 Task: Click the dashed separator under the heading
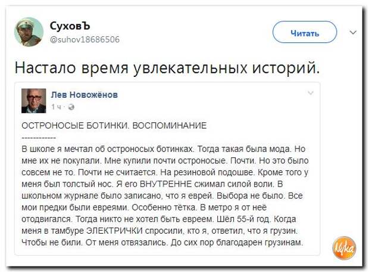click(39, 138)
